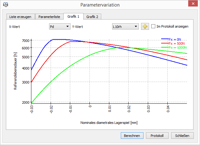Viewport: 200px width, 145px height.
Task: Click the blue 'Fx = 0N' legend entry
Action: pyautogui.click(x=171, y=39)
